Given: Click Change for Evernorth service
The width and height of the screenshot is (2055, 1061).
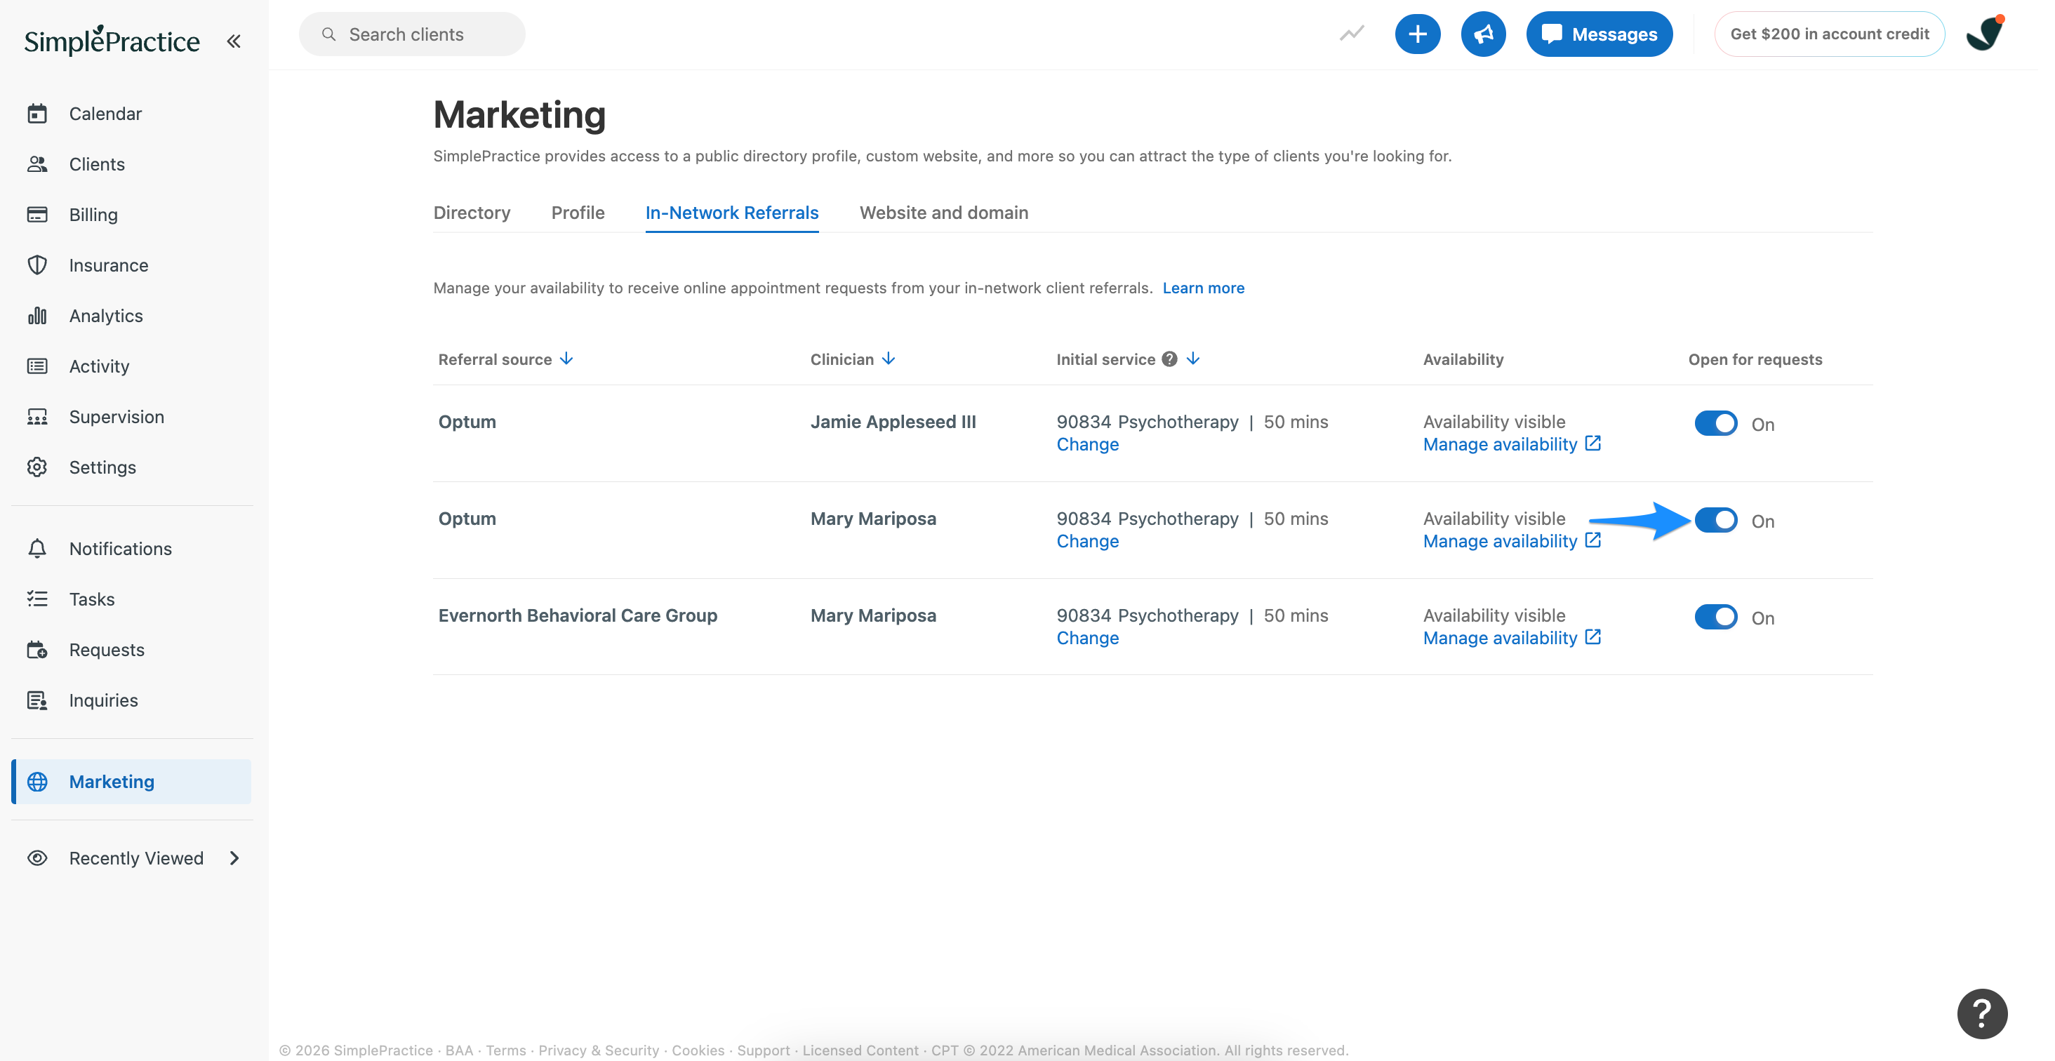Looking at the screenshot, I should 1087,638.
